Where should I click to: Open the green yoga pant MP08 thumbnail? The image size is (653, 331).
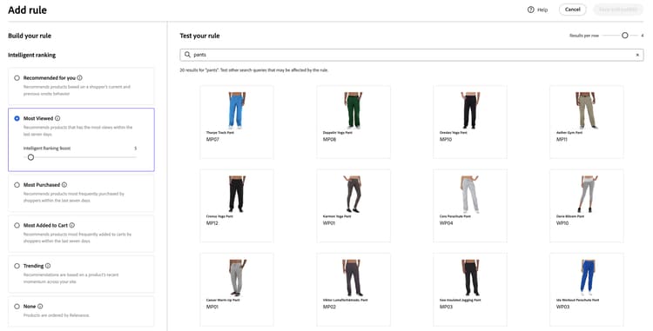[x=353, y=110]
